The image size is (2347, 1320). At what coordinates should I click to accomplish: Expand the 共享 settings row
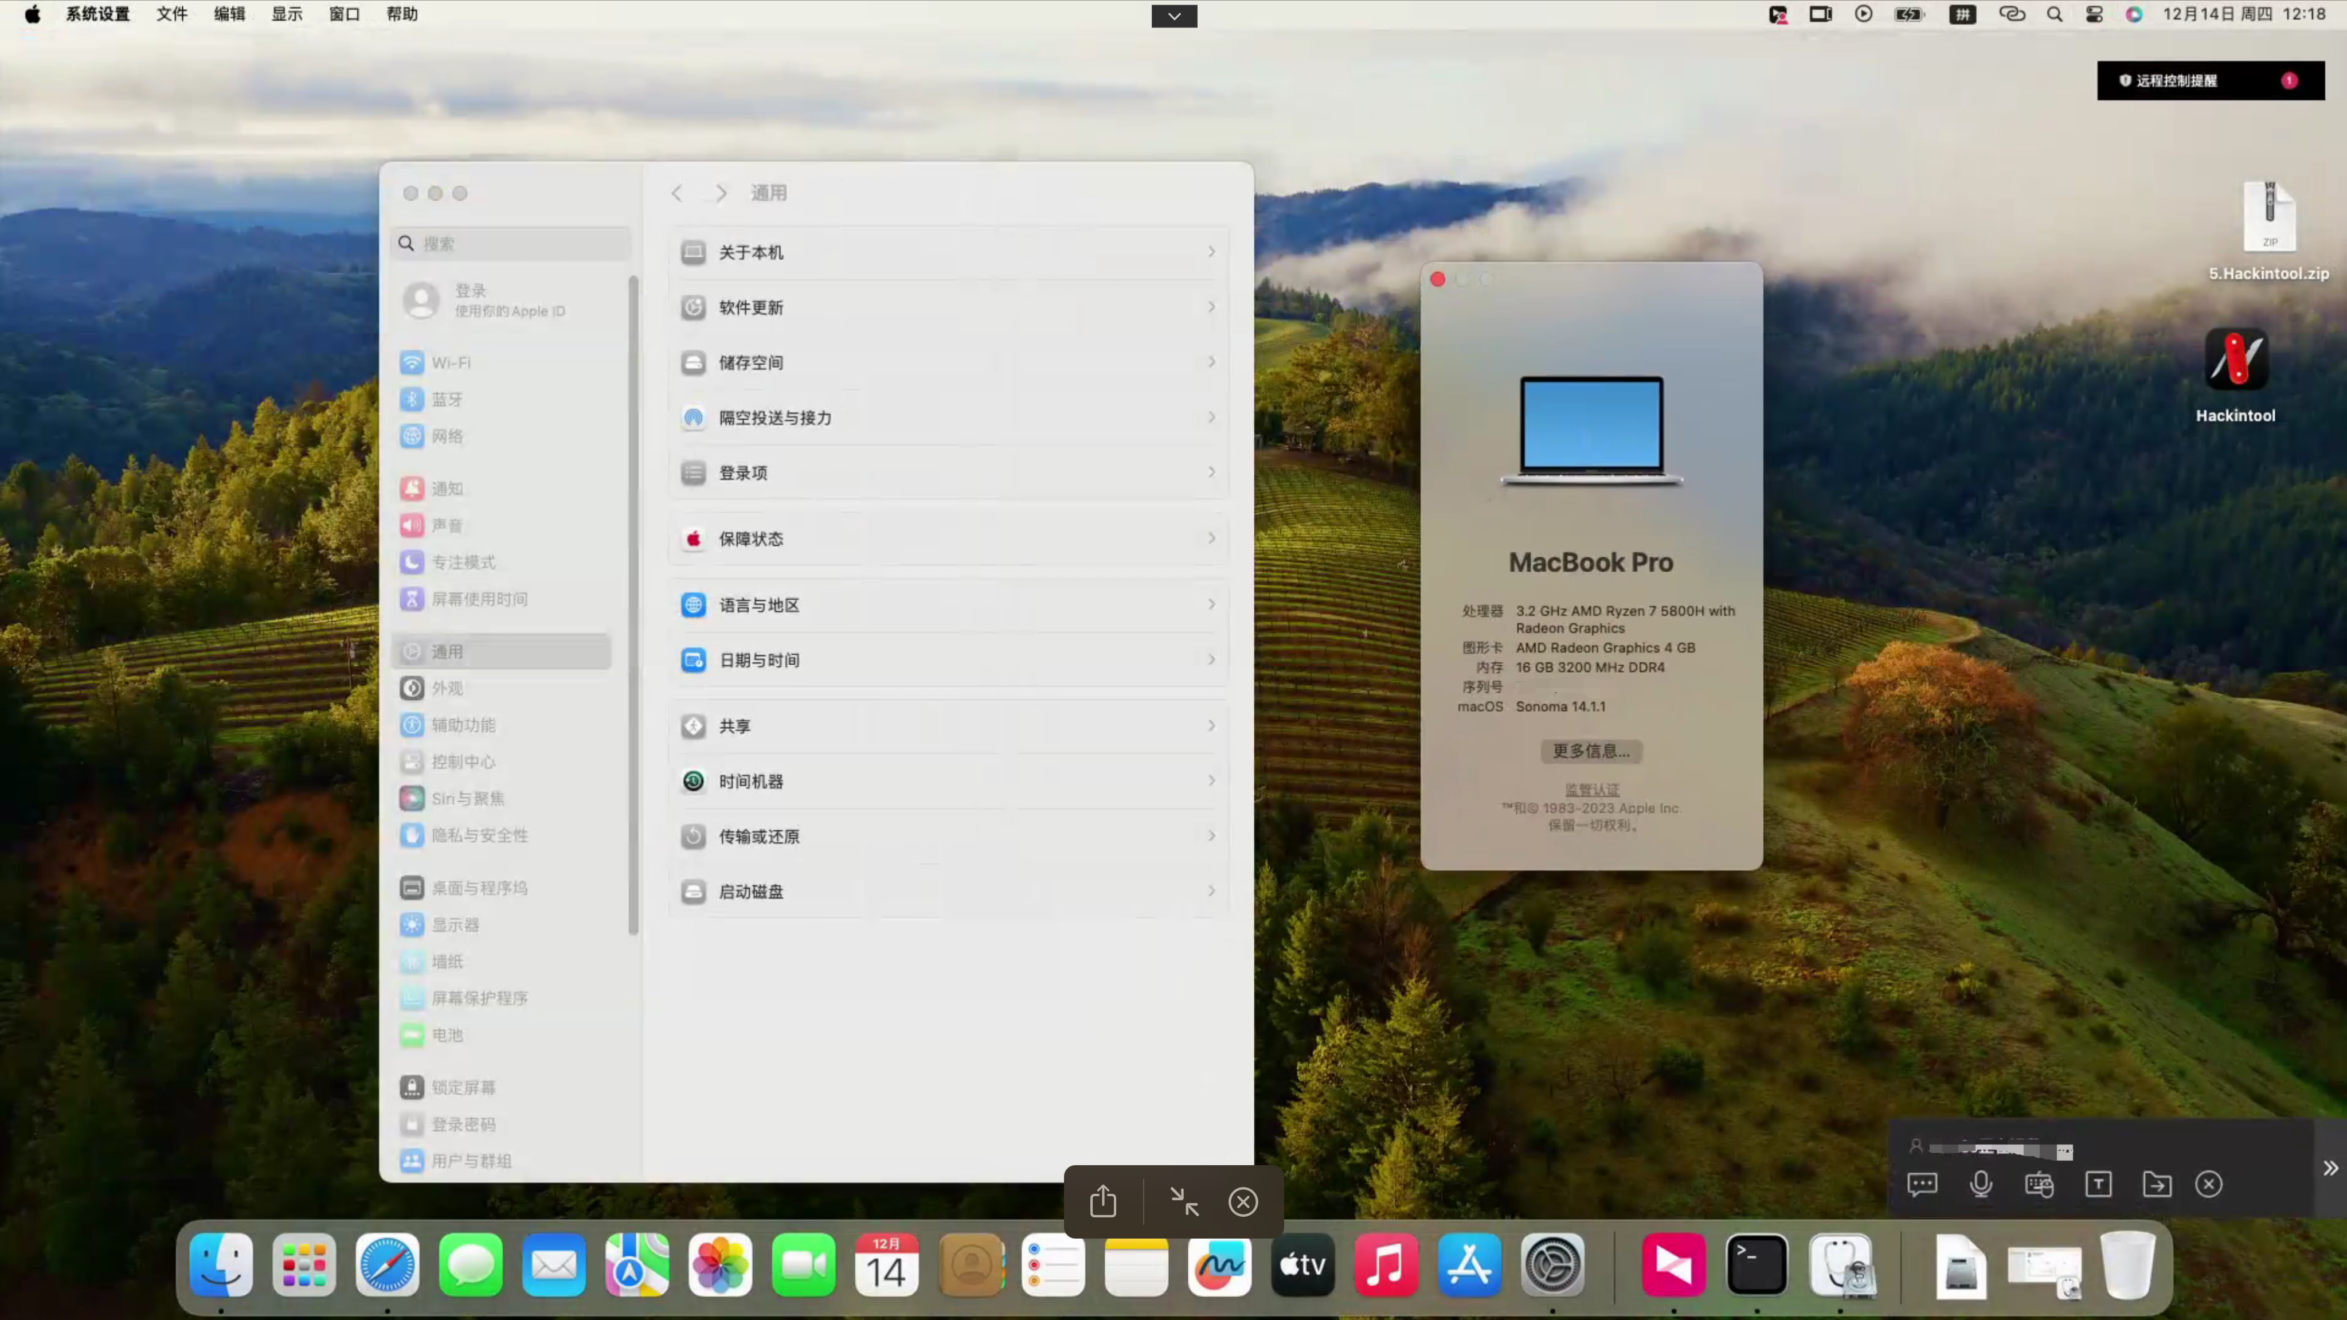pyautogui.click(x=948, y=725)
